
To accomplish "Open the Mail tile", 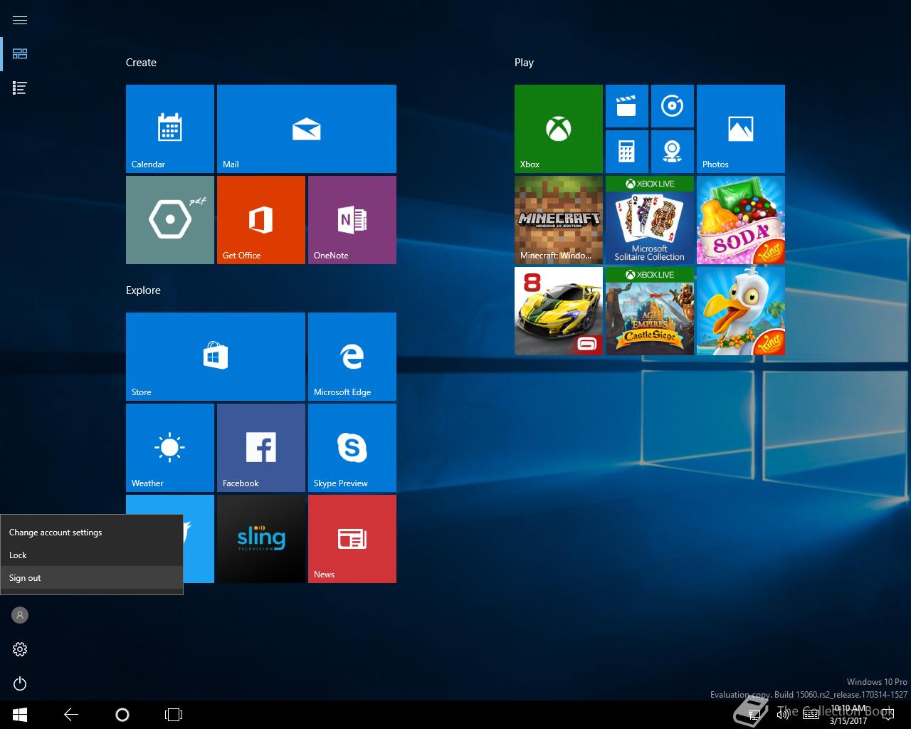I will (307, 129).
